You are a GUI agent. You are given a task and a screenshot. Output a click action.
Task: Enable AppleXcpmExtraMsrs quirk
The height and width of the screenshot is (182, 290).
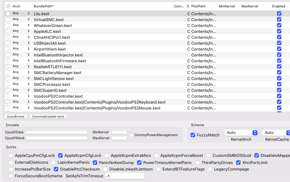coord(107,155)
